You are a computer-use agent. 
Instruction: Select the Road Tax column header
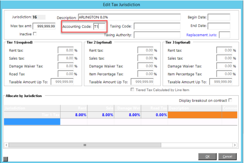[155, 108]
